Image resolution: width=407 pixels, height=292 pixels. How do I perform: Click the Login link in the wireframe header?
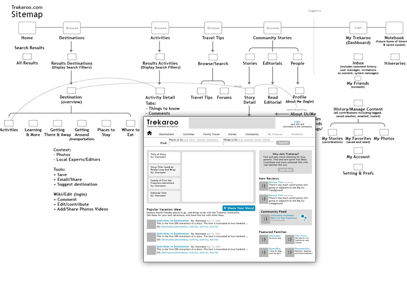tap(297, 122)
